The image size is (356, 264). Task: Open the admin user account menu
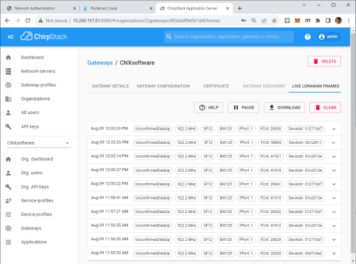tap(328, 37)
